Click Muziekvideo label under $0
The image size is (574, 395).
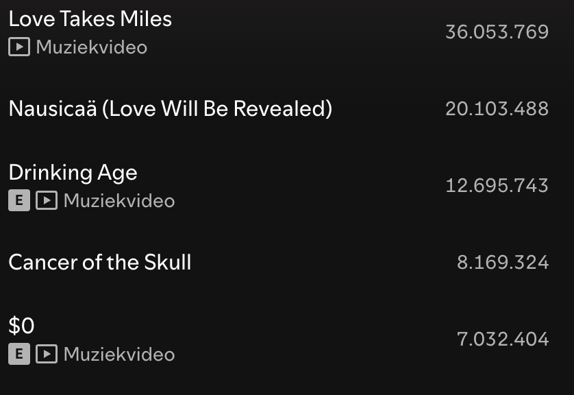coord(119,355)
